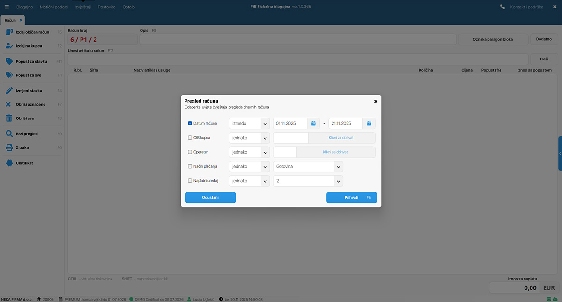
Task: Click the hamburger menu icon
Action: pyautogui.click(x=7, y=7)
